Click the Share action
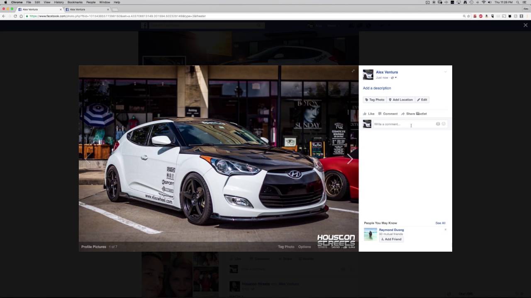The height and width of the screenshot is (298, 531). coord(408,114)
